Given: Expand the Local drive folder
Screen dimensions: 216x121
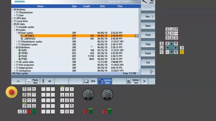Looking at the screenshot, I should point(12,21).
